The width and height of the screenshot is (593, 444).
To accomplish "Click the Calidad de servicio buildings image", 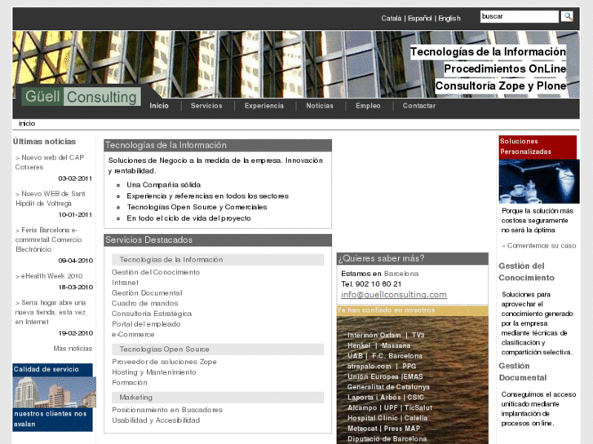I will click(55, 392).
